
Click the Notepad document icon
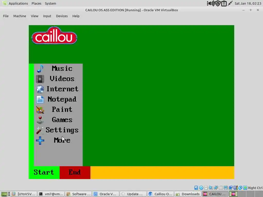[x=40, y=100]
